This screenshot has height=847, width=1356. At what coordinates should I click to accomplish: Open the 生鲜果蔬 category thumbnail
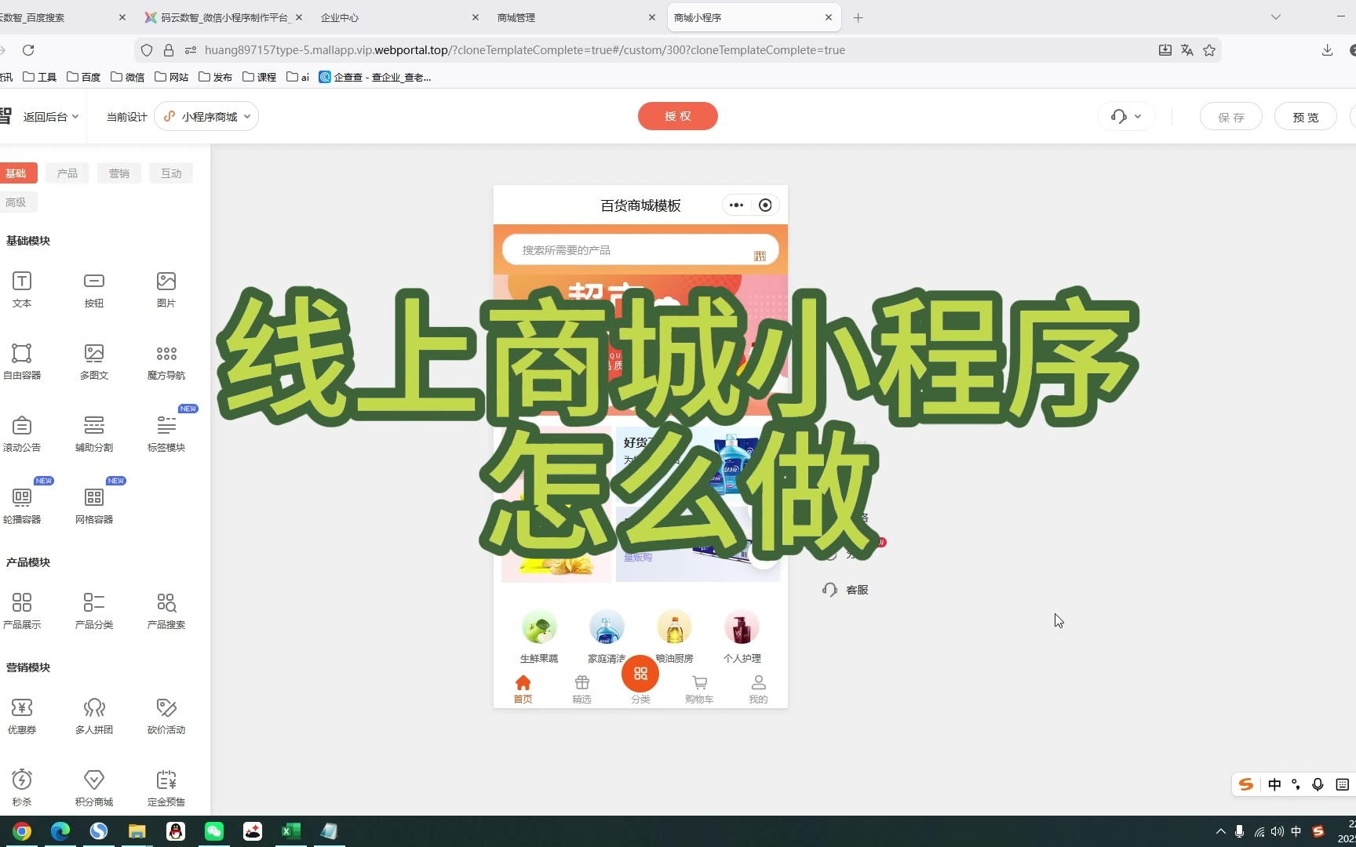(x=539, y=628)
